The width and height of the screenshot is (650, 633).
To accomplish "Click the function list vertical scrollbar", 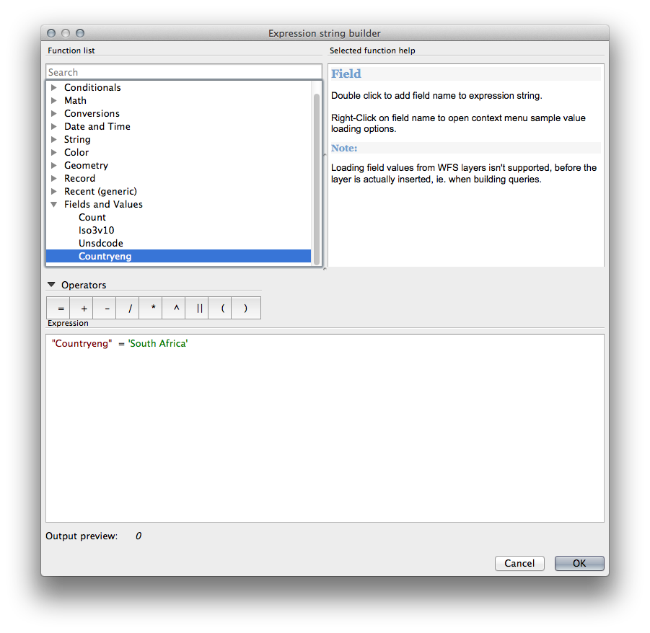I will 316,173.
